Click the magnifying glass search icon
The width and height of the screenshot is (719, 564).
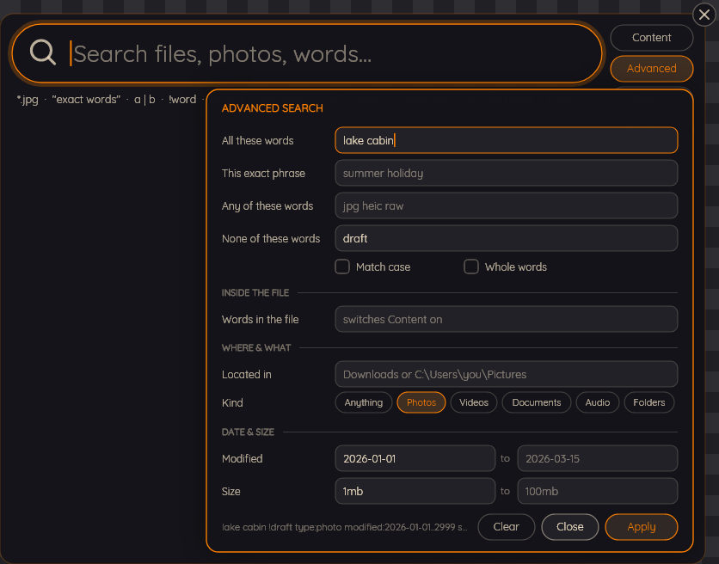(x=43, y=52)
